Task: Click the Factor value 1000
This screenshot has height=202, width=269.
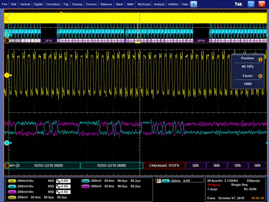Action: (x=247, y=84)
